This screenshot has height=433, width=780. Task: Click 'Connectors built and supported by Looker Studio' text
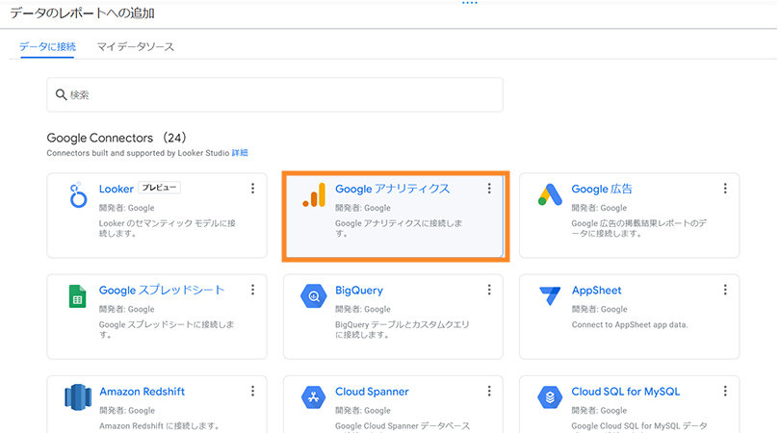pos(138,153)
